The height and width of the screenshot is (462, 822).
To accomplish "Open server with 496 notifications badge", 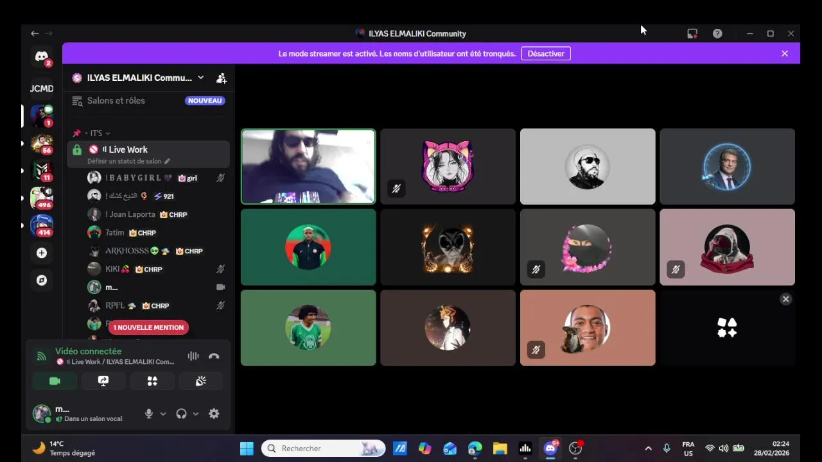I will (42, 198).
